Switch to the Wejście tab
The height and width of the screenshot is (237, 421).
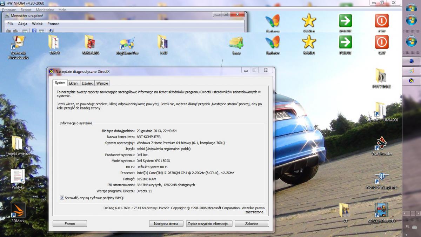click(102, 83)
